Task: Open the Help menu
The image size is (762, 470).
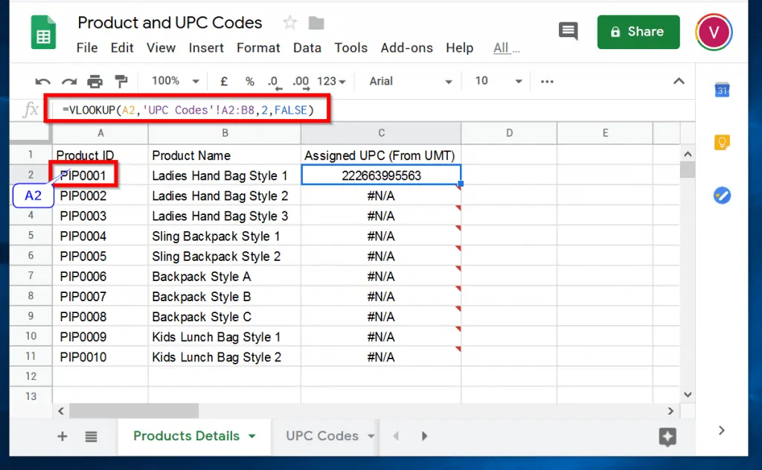Action: tap(460, 48)
